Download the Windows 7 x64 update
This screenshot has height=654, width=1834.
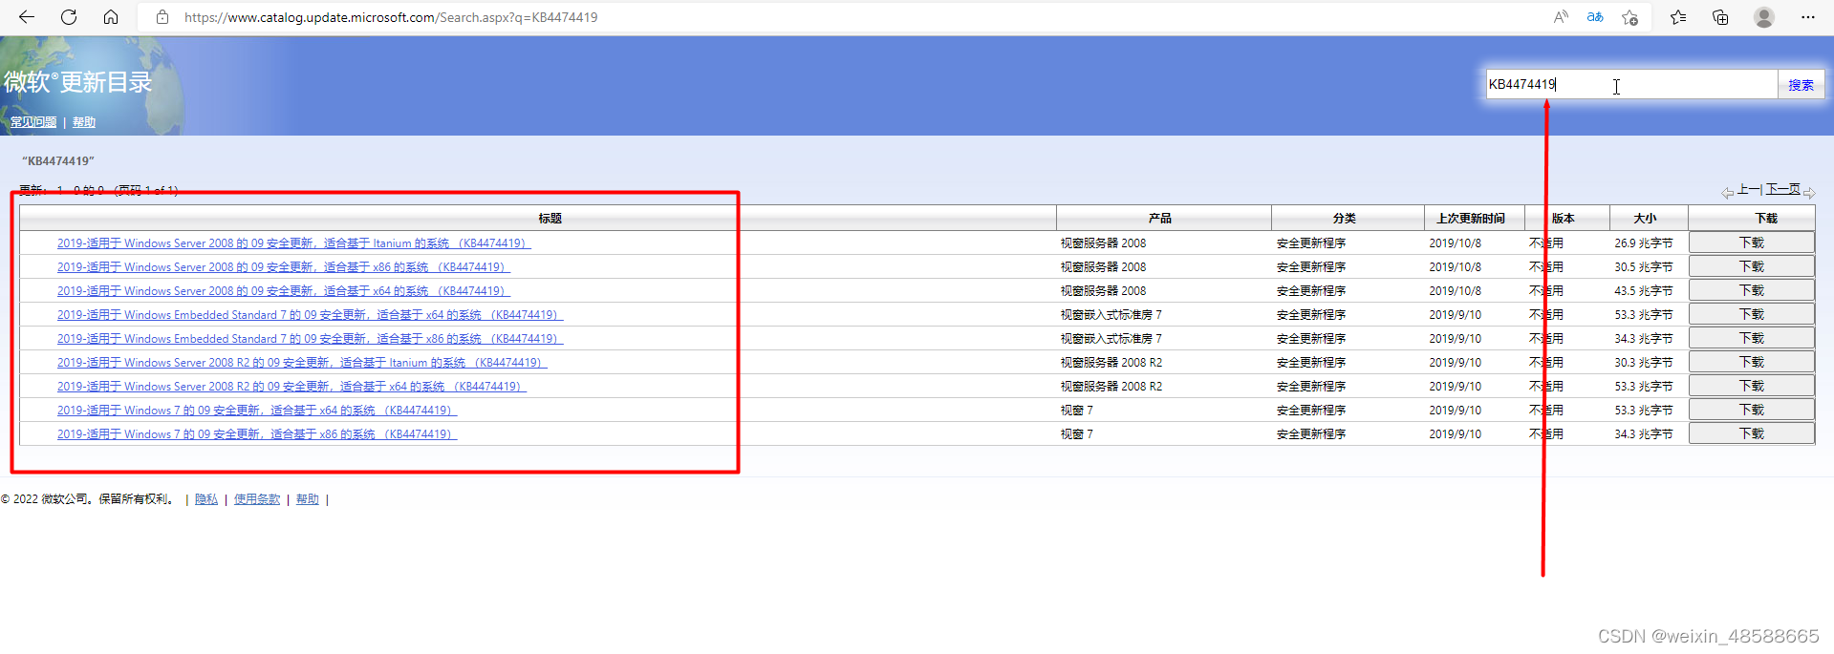point(1751,410)
